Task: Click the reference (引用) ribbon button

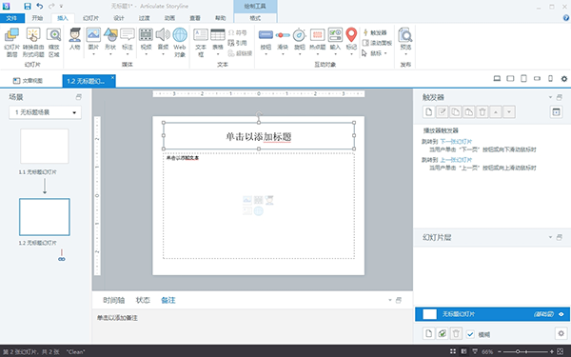Action: [237, 43]
